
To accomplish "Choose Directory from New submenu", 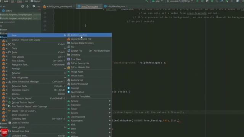I will tap(89, 55).
